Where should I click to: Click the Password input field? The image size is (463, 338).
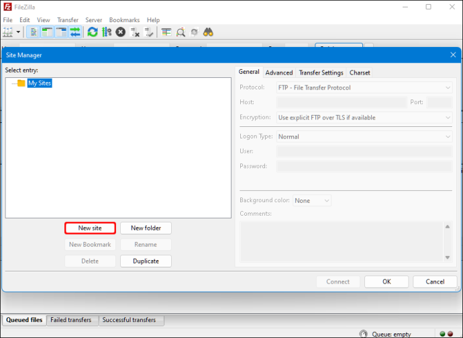click(364, 166)
